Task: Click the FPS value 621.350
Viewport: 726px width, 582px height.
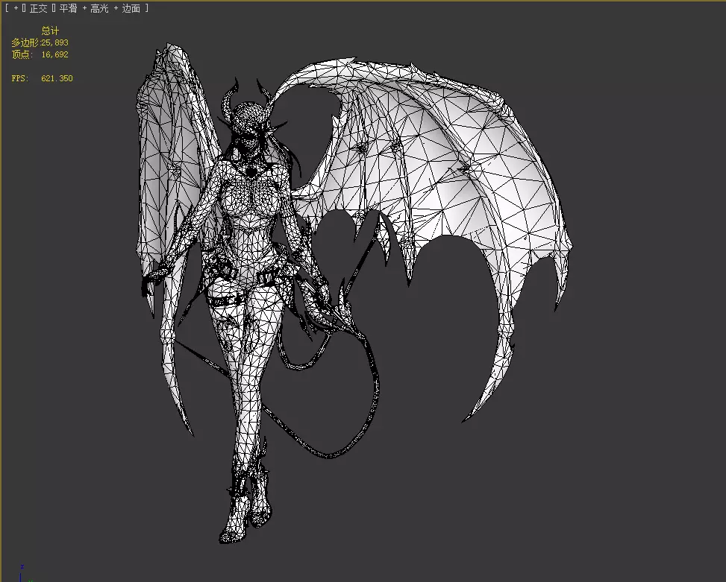Action: (57, 78)
